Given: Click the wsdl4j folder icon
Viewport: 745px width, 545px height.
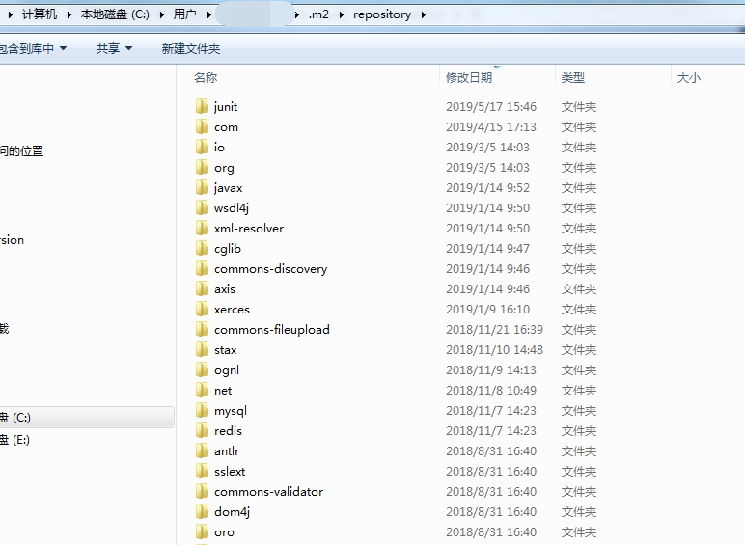Looking at the screenshot, I should pos(202,207).
